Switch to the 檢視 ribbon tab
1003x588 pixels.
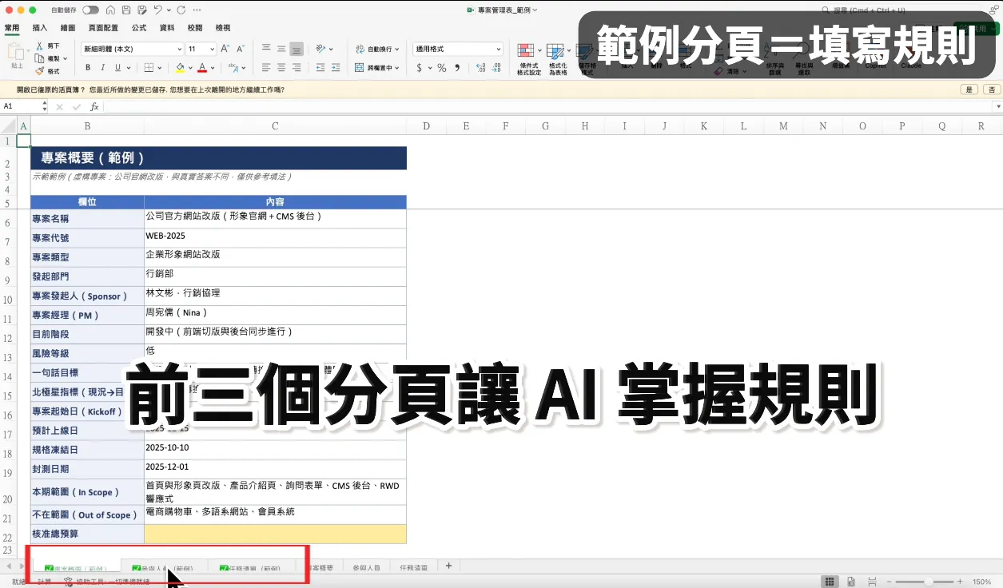[x=223, y=27]
